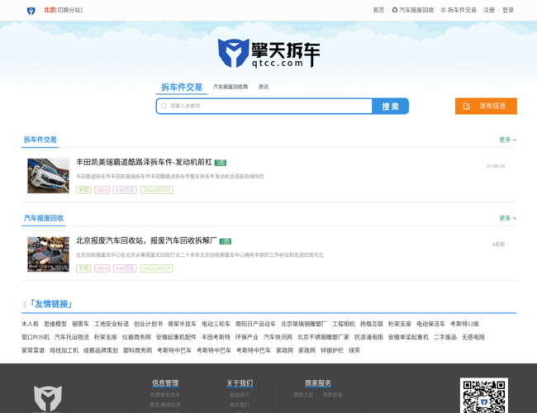Open friendly link 锌钢护栏
This screenshot has width=537, height=413.
(x=332, y=350)
